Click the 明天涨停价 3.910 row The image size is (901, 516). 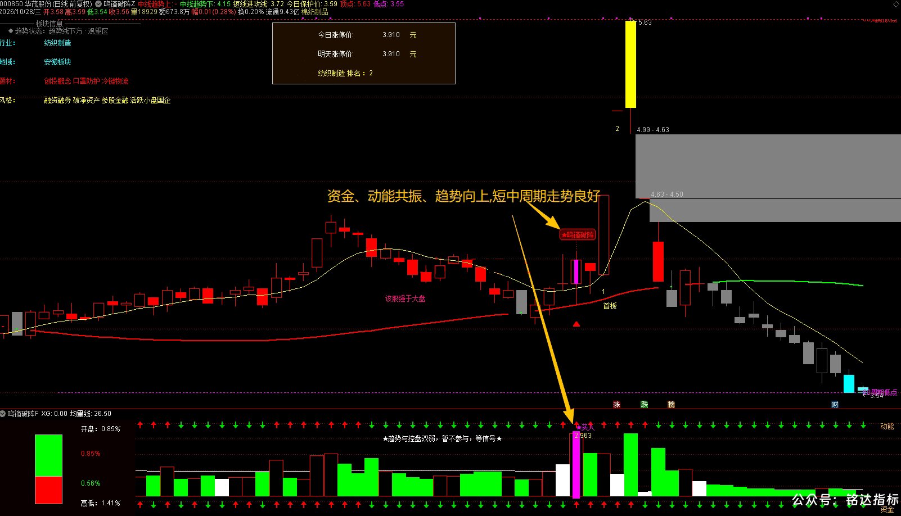click(x=367, y=54)
